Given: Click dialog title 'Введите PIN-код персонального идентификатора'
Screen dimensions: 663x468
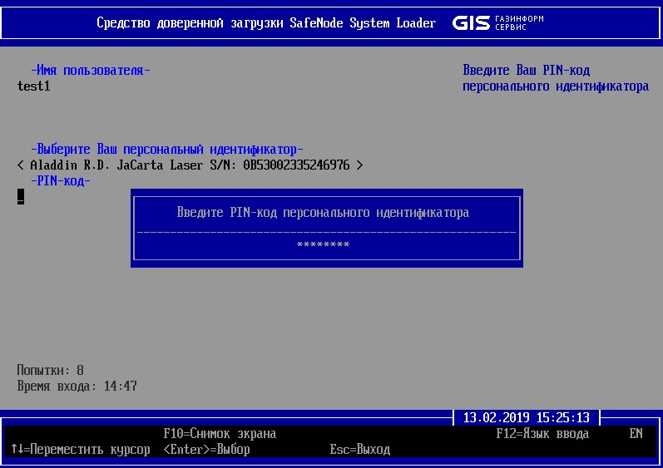Looking at the screenshot, I should 323,212.
